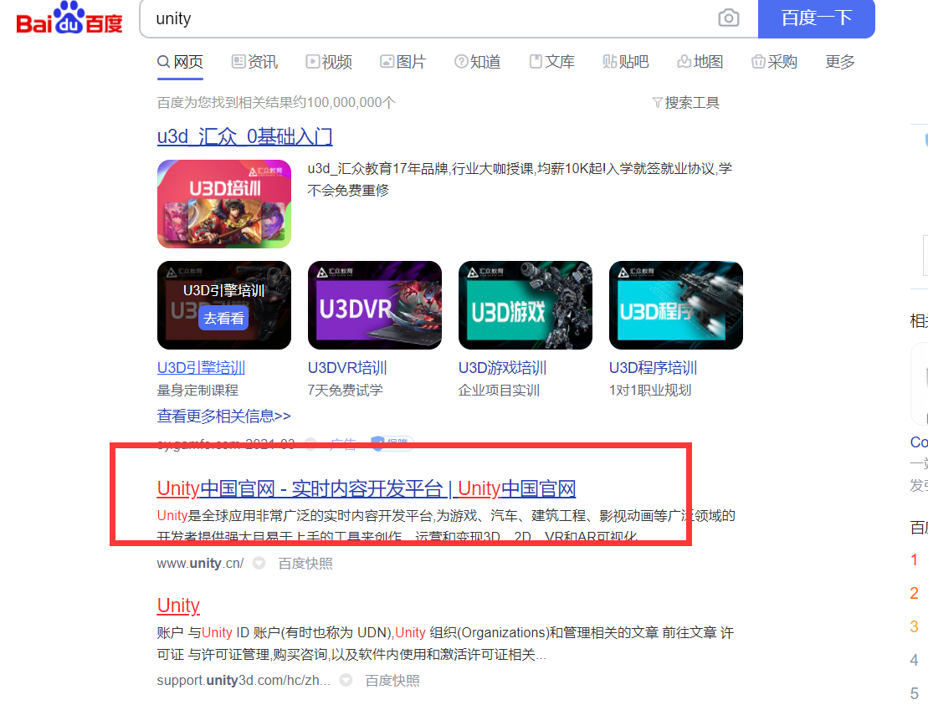Click the camera icon in the search bar

(x=727, y=18)
